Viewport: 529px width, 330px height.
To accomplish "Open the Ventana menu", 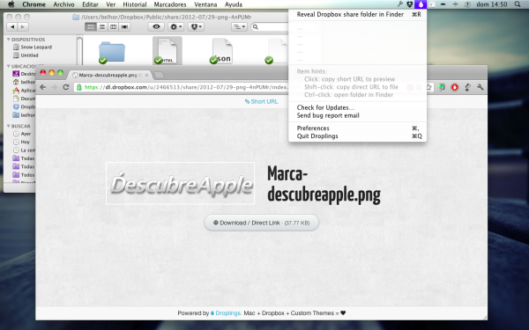I will pos(205,4).
